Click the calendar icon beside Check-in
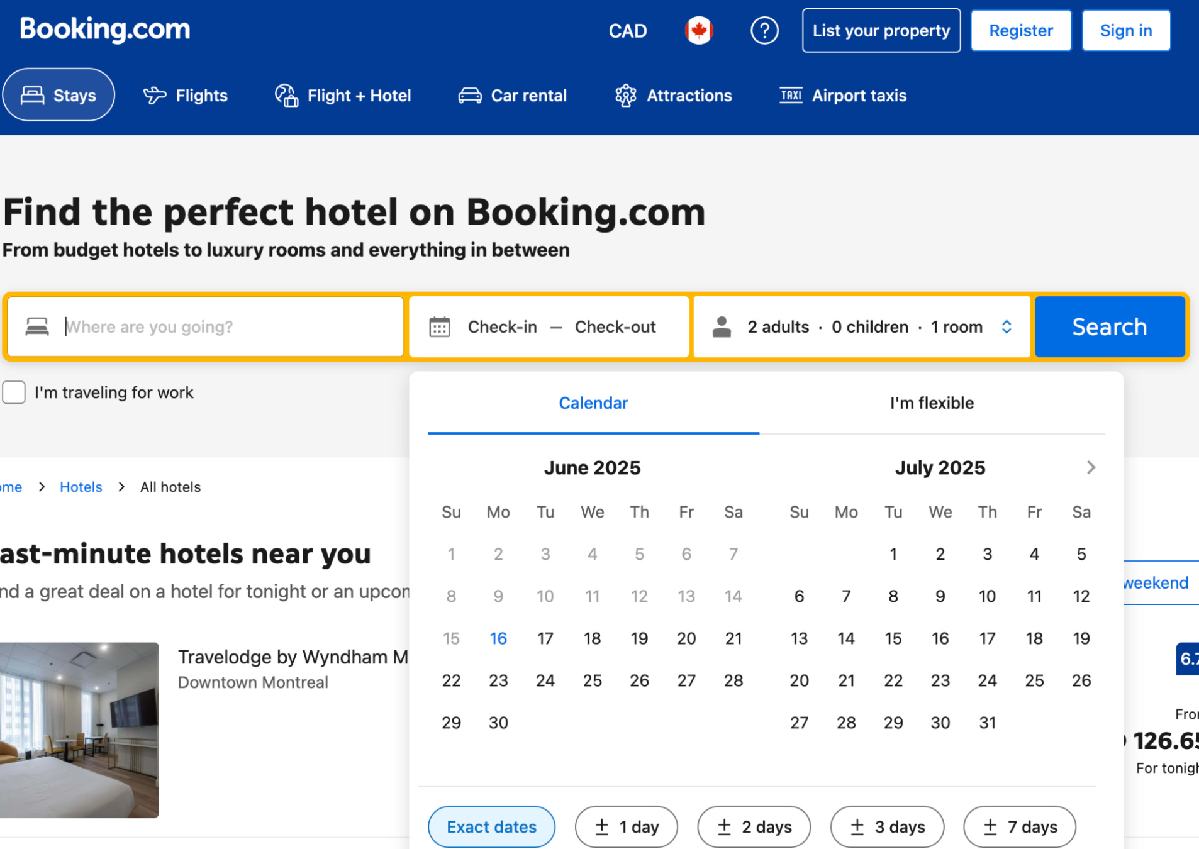The image size is (1199, 849). pyautogui.click(x=439, y=327)
